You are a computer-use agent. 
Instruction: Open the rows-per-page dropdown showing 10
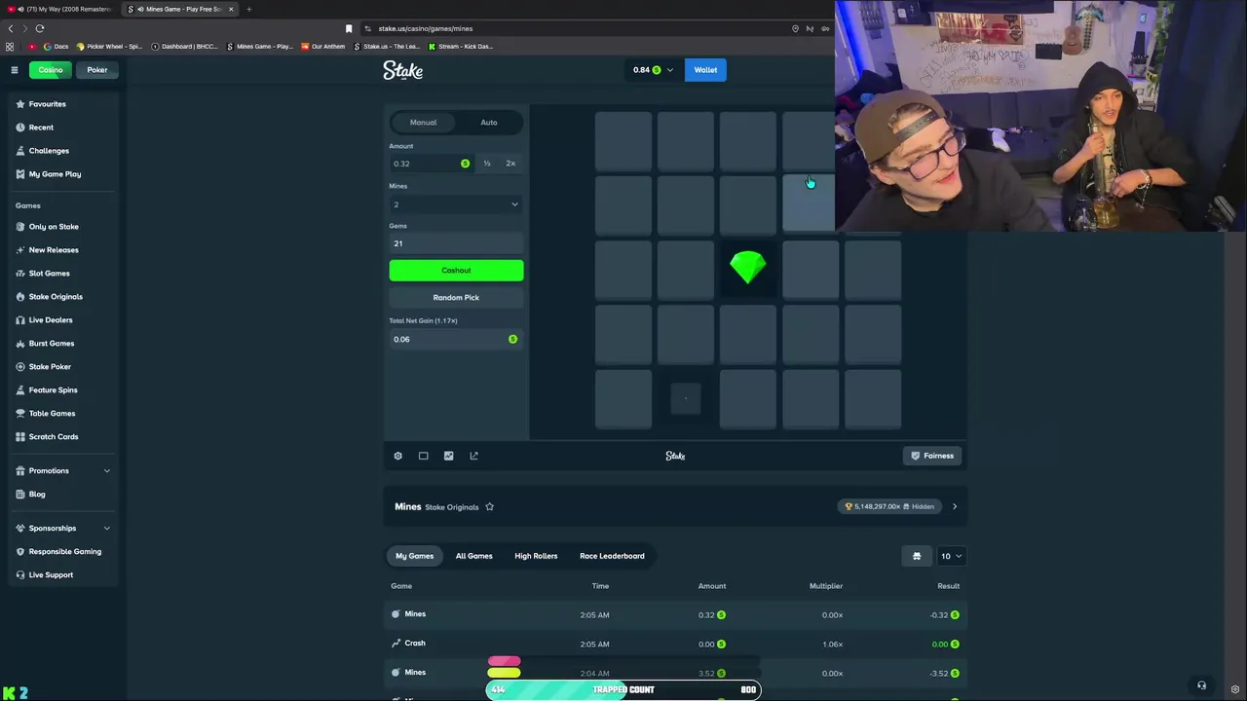[x=951, y=556]
